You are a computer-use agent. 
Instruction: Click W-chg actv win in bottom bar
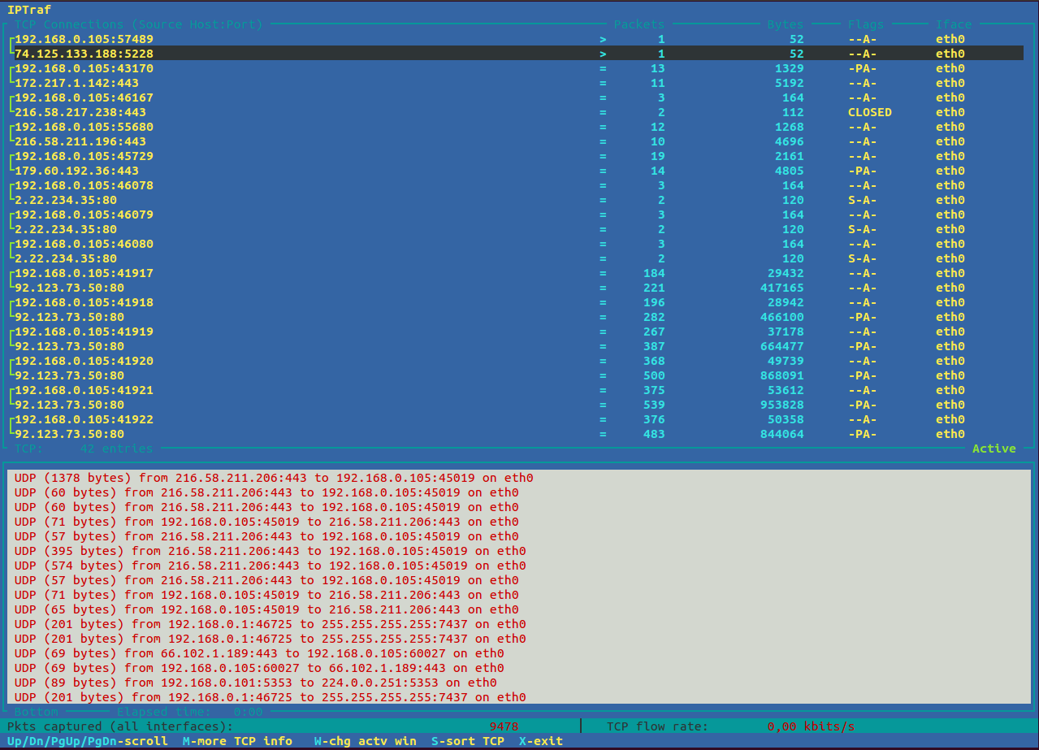point(365,741)
